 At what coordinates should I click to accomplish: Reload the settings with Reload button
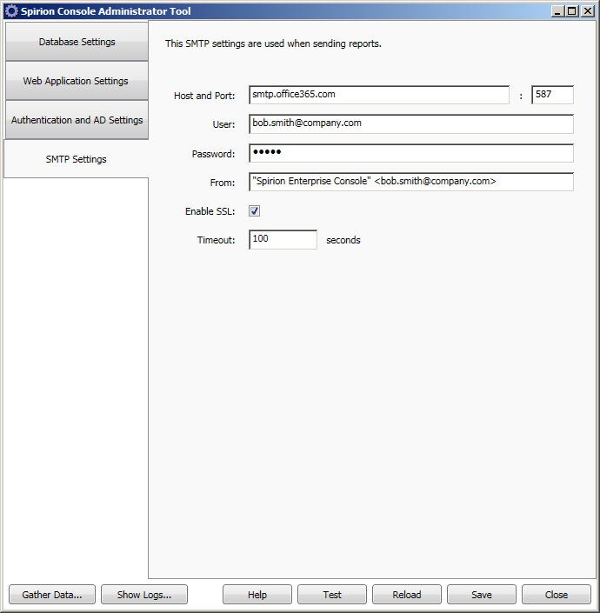[407, 595]
